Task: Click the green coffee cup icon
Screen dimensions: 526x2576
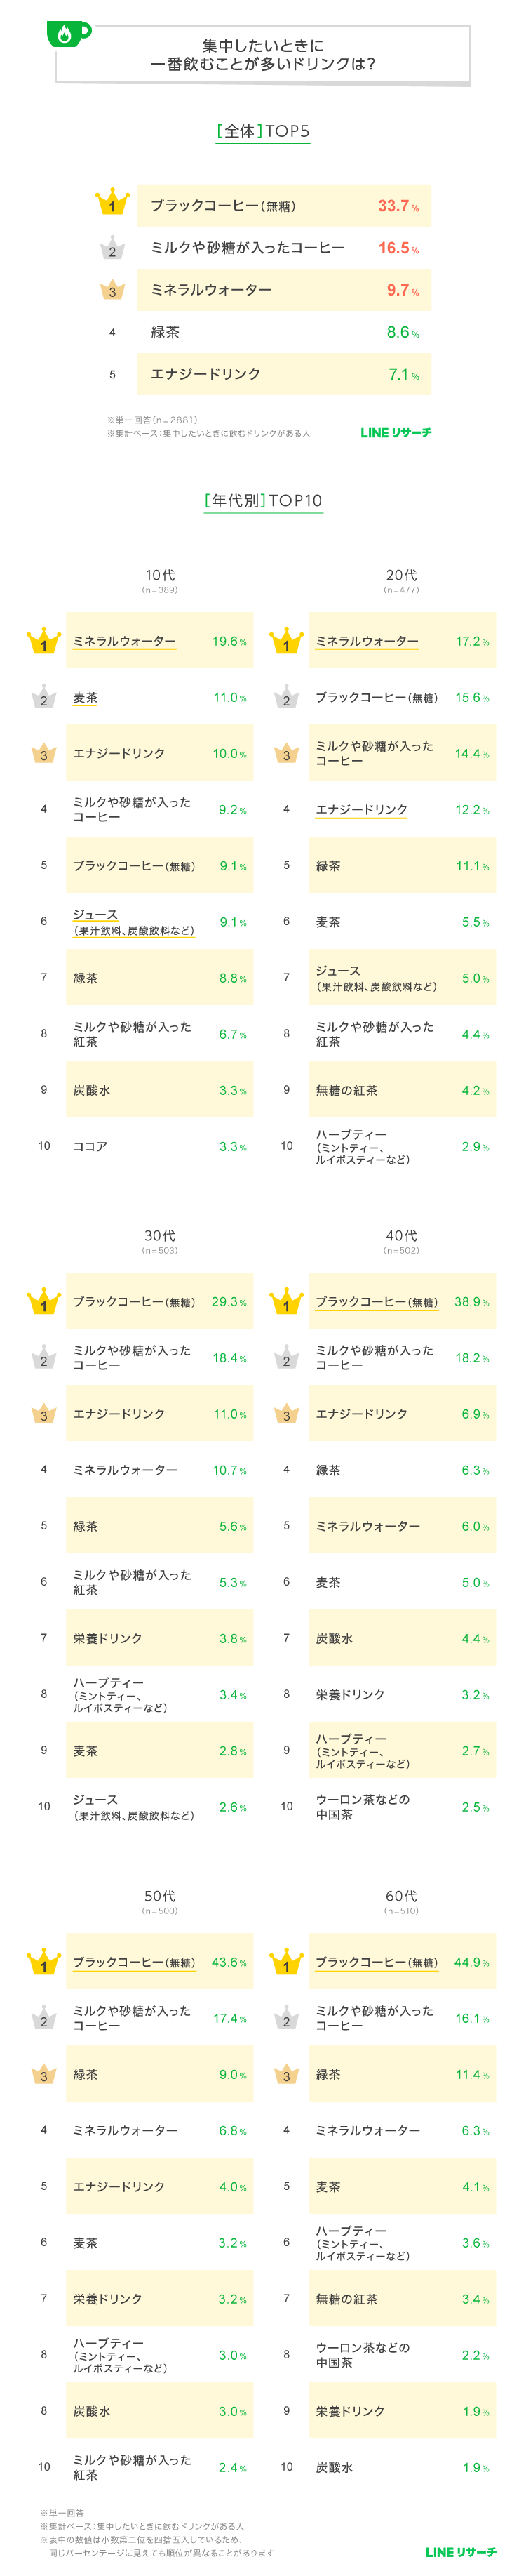Action: [x=66, y=34]
